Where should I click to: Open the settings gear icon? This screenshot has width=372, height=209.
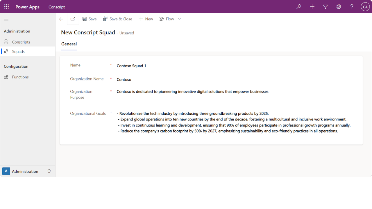[x=339, y=7]
